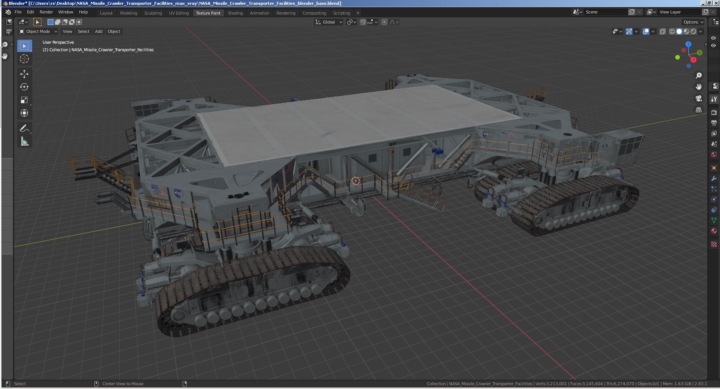The height and width of the screenshot is (389, 720).
Task: Select the Rotate tool
Action: tap(24, 87)
